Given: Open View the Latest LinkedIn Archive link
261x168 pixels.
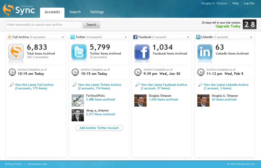Looking at the screenshot, I should [x=226, y=87].
